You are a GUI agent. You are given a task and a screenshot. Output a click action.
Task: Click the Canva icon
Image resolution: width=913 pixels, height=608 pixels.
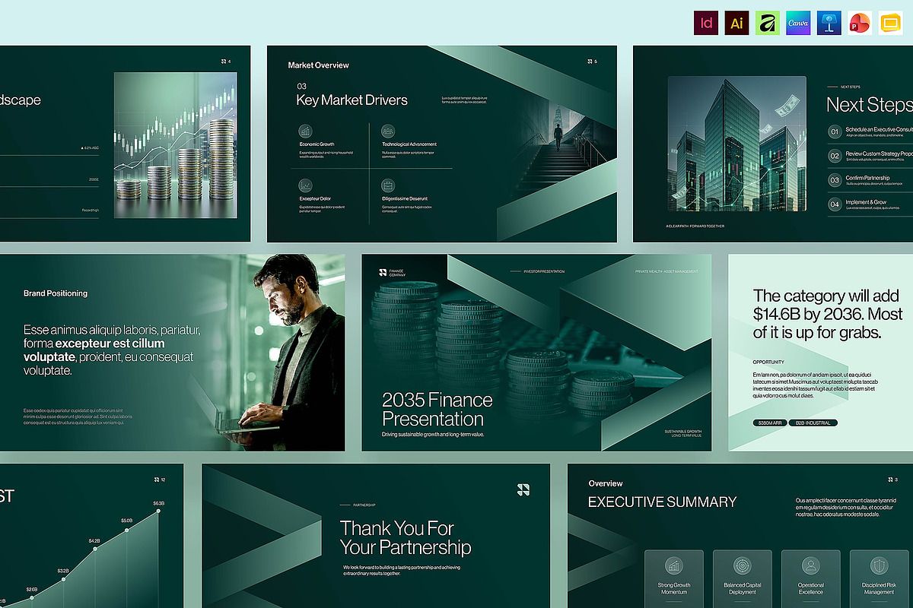coord(798,24)
